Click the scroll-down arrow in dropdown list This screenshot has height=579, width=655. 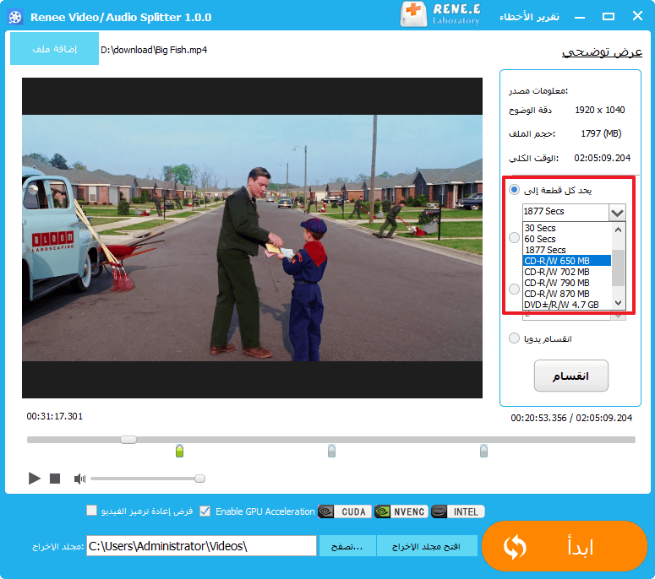619,303
